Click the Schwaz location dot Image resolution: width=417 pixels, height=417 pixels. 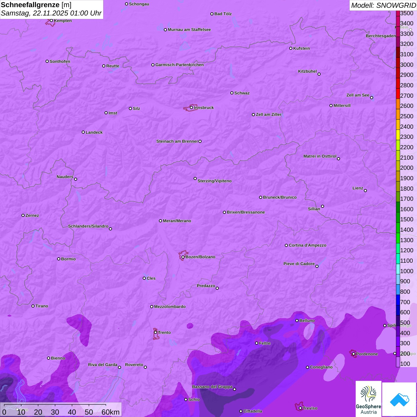click(x=232, y=93)
